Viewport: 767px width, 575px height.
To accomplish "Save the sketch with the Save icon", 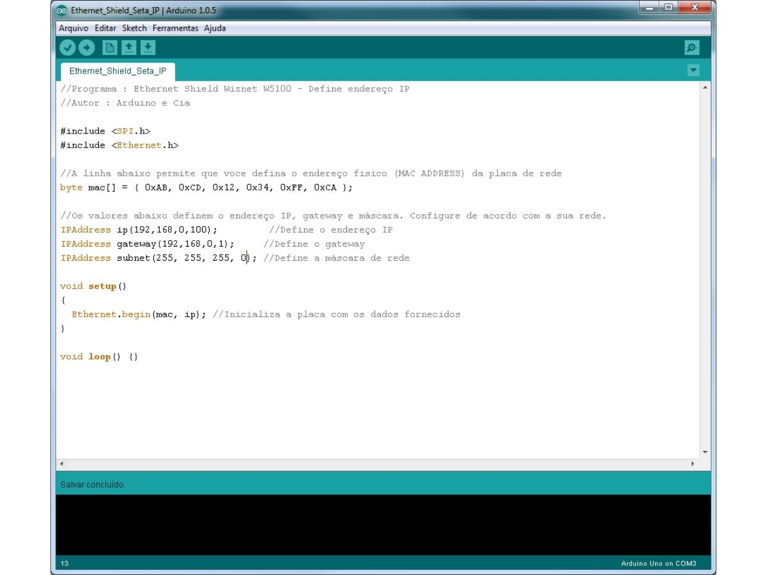I will click(148, 47).
